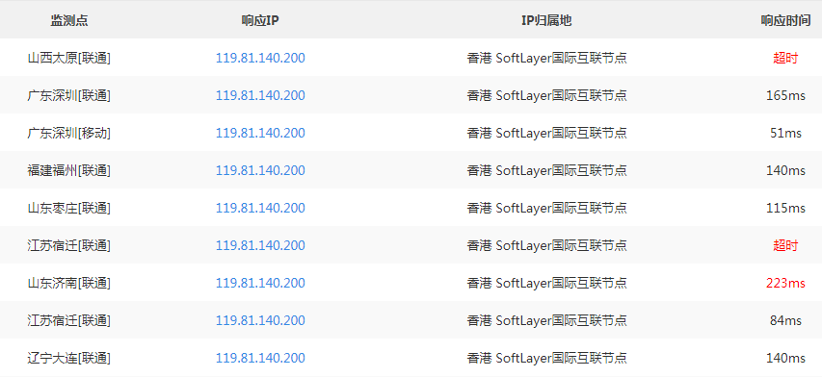Screen dimensions: 822x377
Task: Click the IP归属地 column header
Action: tap(546, 20)
